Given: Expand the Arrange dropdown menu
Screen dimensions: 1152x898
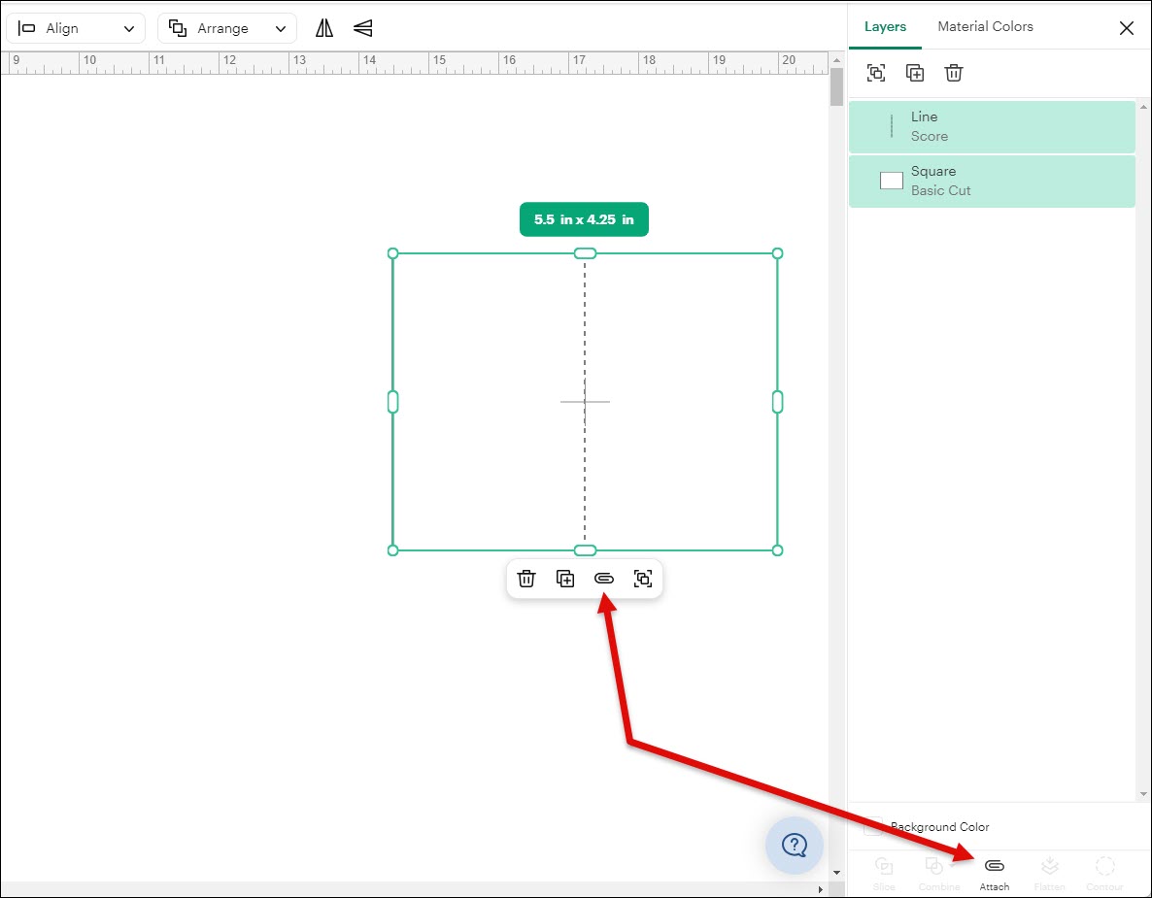Looking at the screenshot, I should [x=227, y=28].
